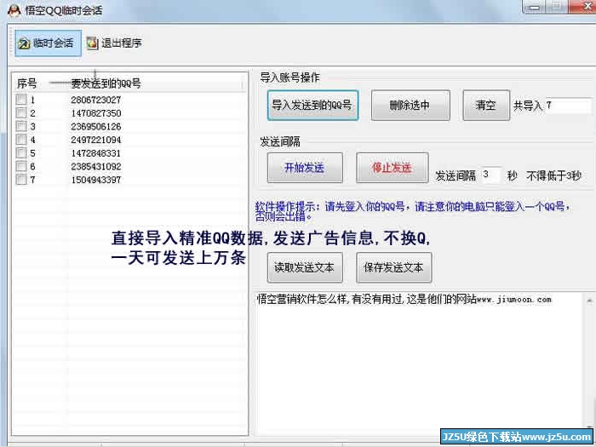Click the 退出程序 toolbar icon

pos(92,43)
